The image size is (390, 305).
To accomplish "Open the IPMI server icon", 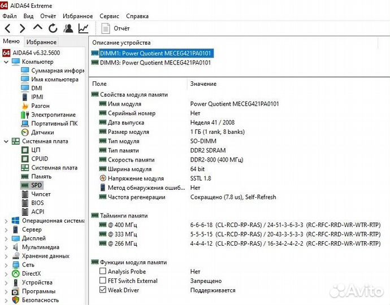I will (25, 97).
